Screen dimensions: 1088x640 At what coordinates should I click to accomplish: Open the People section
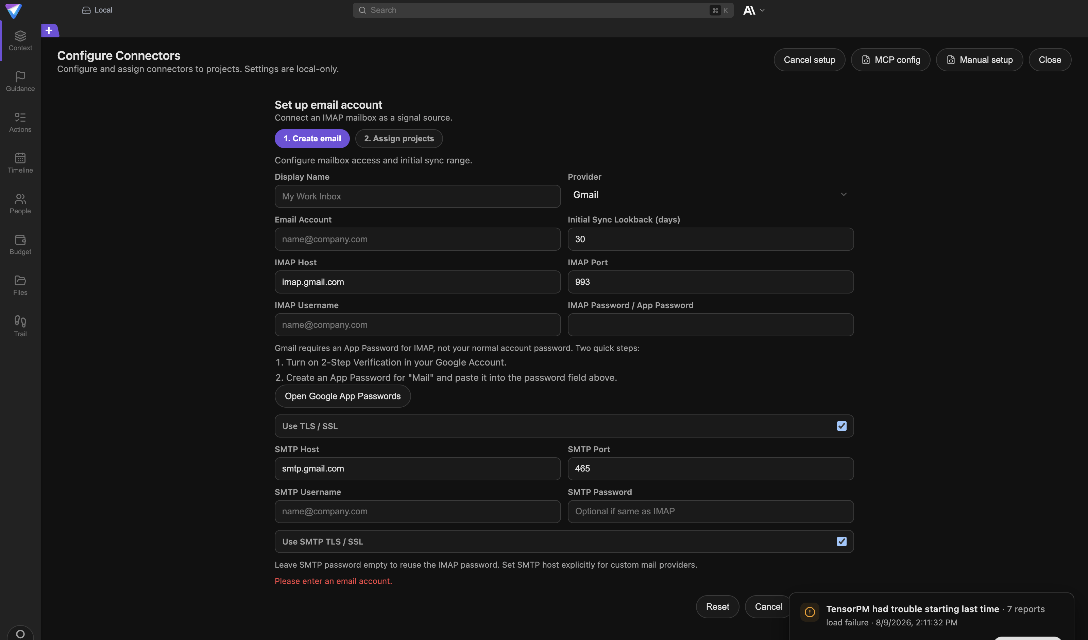20,204
